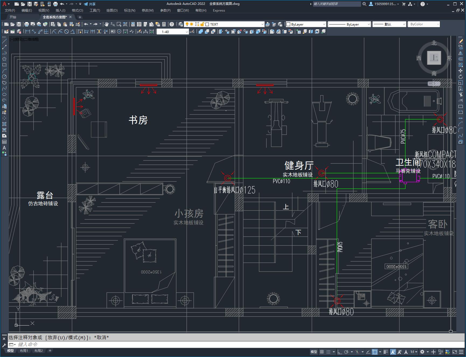Click the 模型 button in the status bar
This screenshot has height=357, width=466.
314,352
